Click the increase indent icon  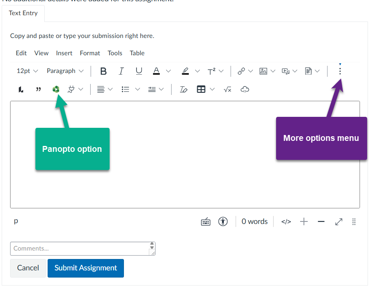click(152, 89)
